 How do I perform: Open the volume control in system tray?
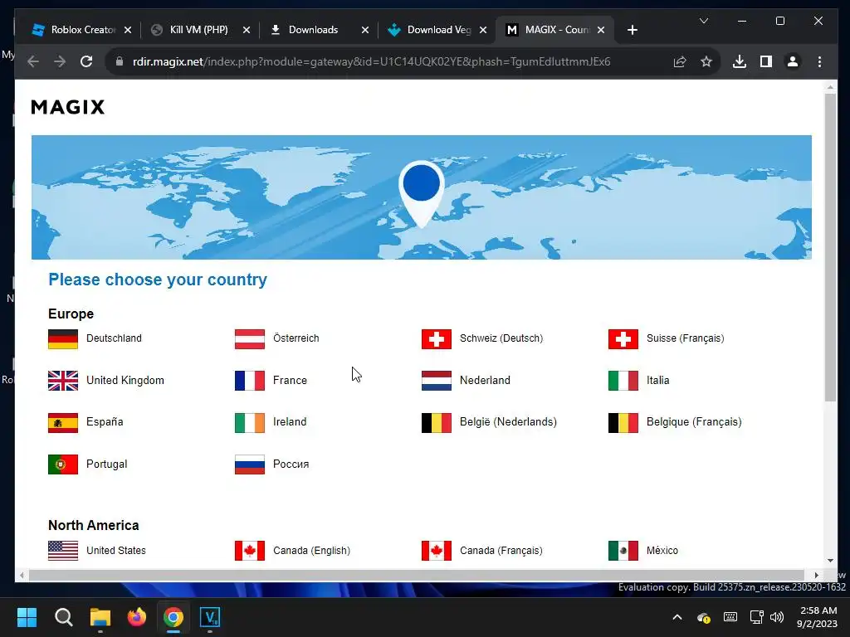777,617
